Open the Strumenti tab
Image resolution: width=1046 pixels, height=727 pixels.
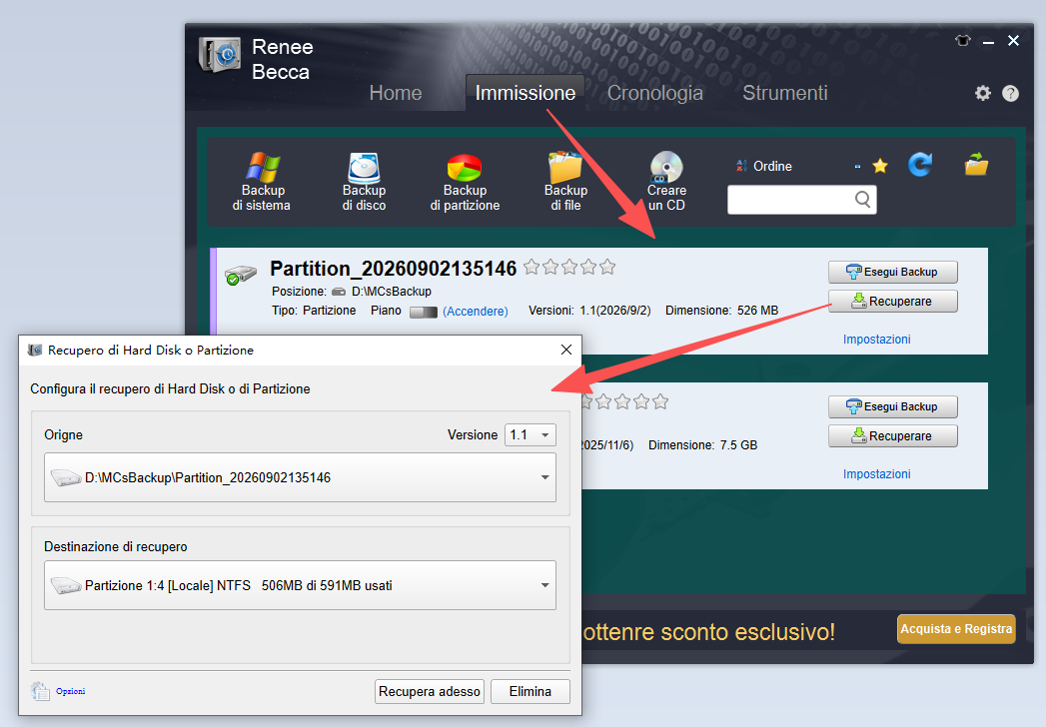(x=785, y=93)
